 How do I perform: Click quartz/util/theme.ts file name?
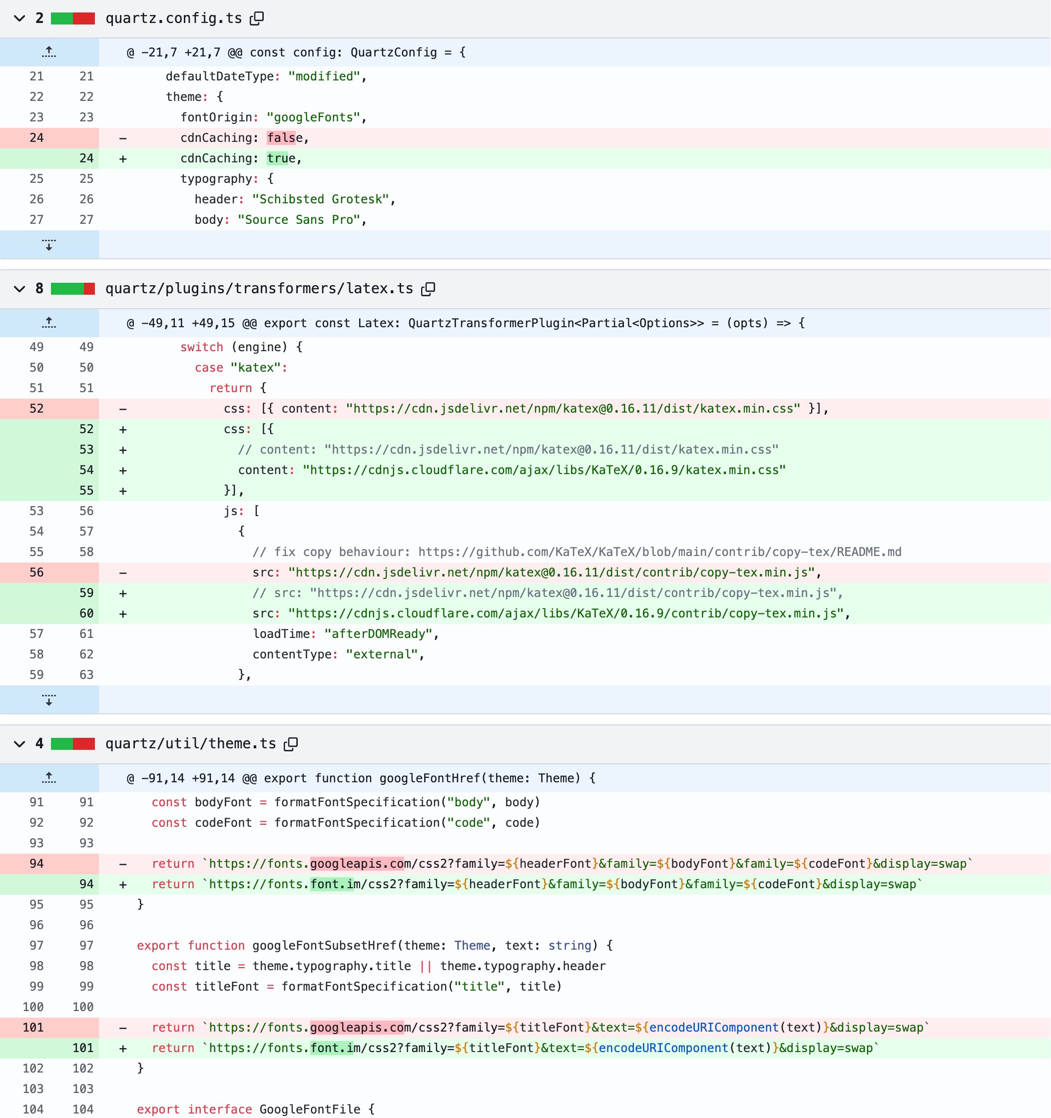click(x=191, y=744)
